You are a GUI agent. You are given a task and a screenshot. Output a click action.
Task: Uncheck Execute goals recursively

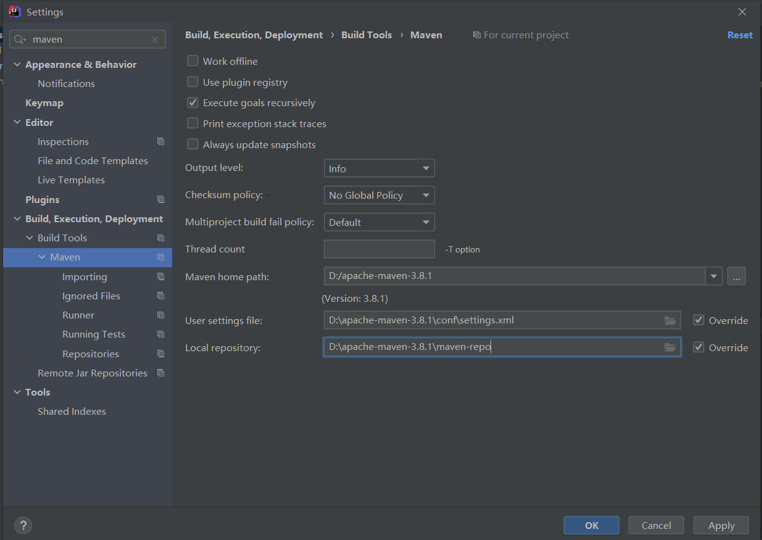tap(193, 103)
